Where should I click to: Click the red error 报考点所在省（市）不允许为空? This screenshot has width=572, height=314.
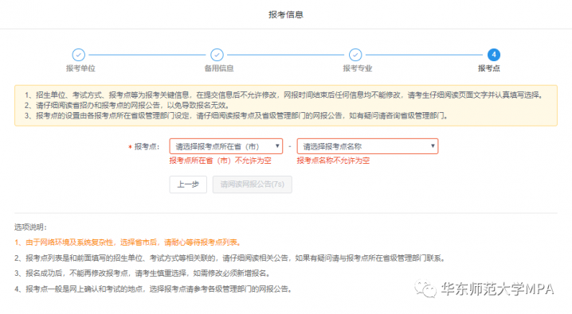tap(221, 161)
